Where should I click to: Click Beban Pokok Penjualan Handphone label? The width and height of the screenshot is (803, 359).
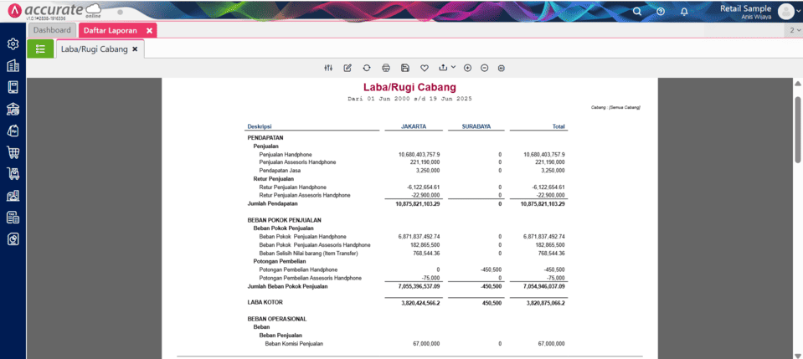(x=302, y=237)
